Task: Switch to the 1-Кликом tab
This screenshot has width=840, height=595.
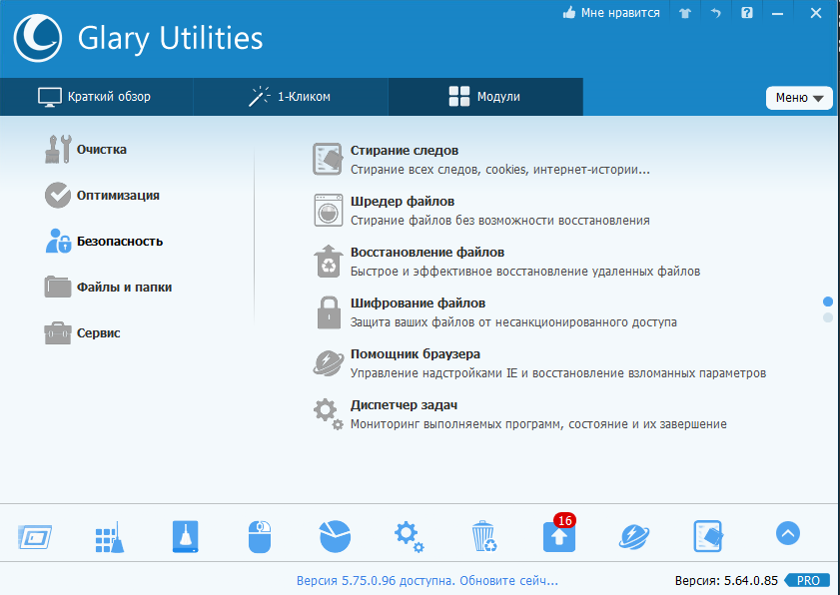Action: (x=290, y=97)
